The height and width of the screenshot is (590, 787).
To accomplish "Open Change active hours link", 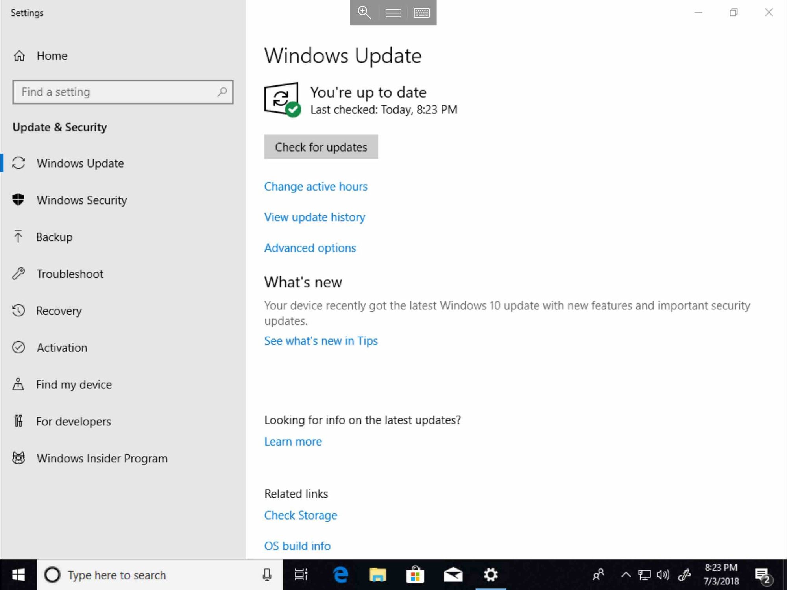I will pos(316,186).
